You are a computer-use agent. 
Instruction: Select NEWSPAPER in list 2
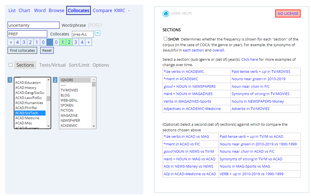pos(75,120)
